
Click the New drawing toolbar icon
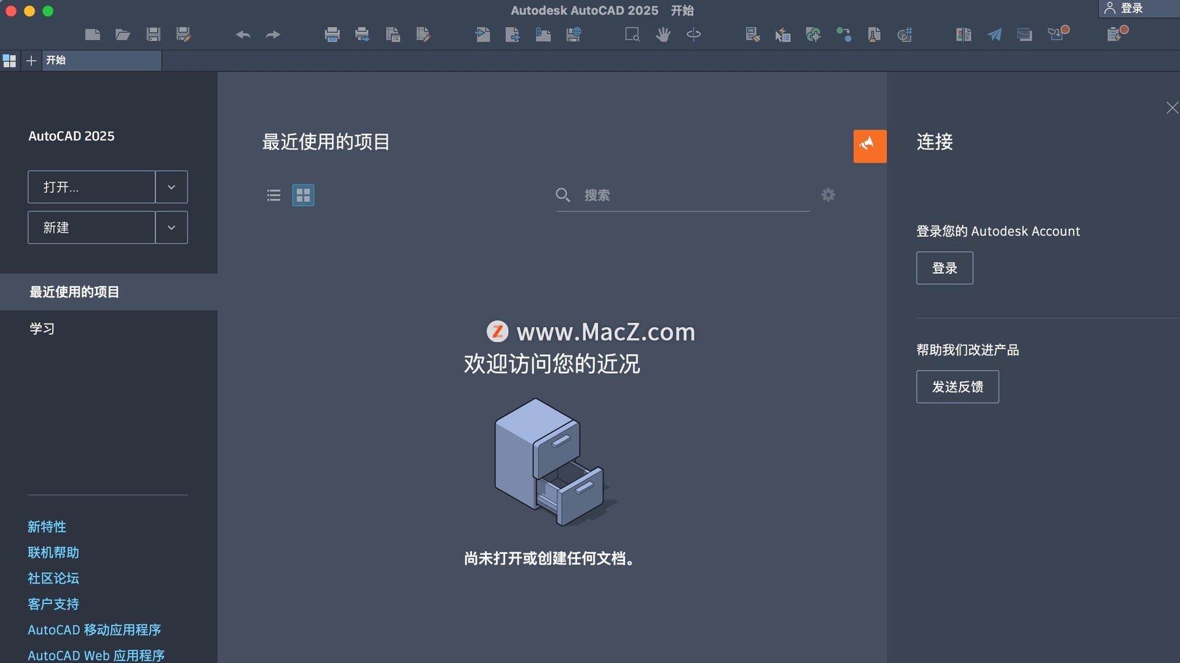[x=93, y=34]
